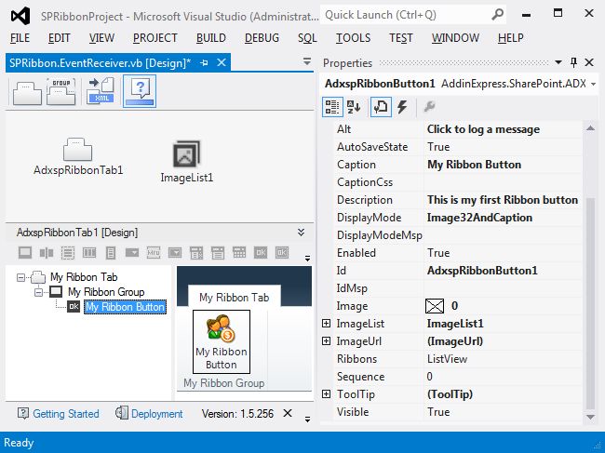Viewport: 605px width, 453px height.
Task: Select My Ribbon Group tree item
Action: (106, 292)
